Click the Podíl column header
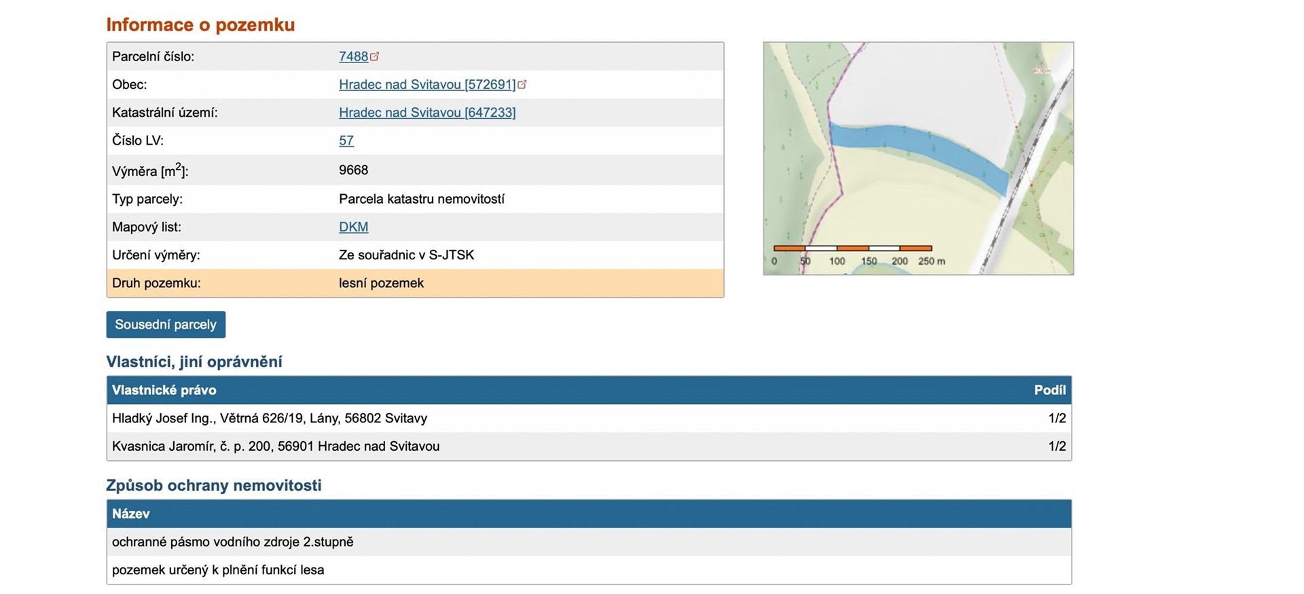The width and height of the screenshot is (1304, 594). pos(1049,390)
